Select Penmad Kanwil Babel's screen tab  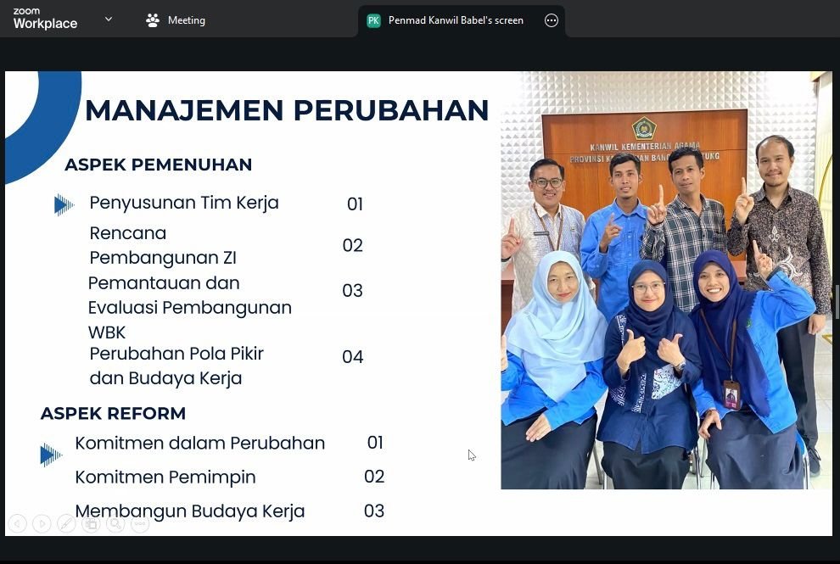[455, 20]
